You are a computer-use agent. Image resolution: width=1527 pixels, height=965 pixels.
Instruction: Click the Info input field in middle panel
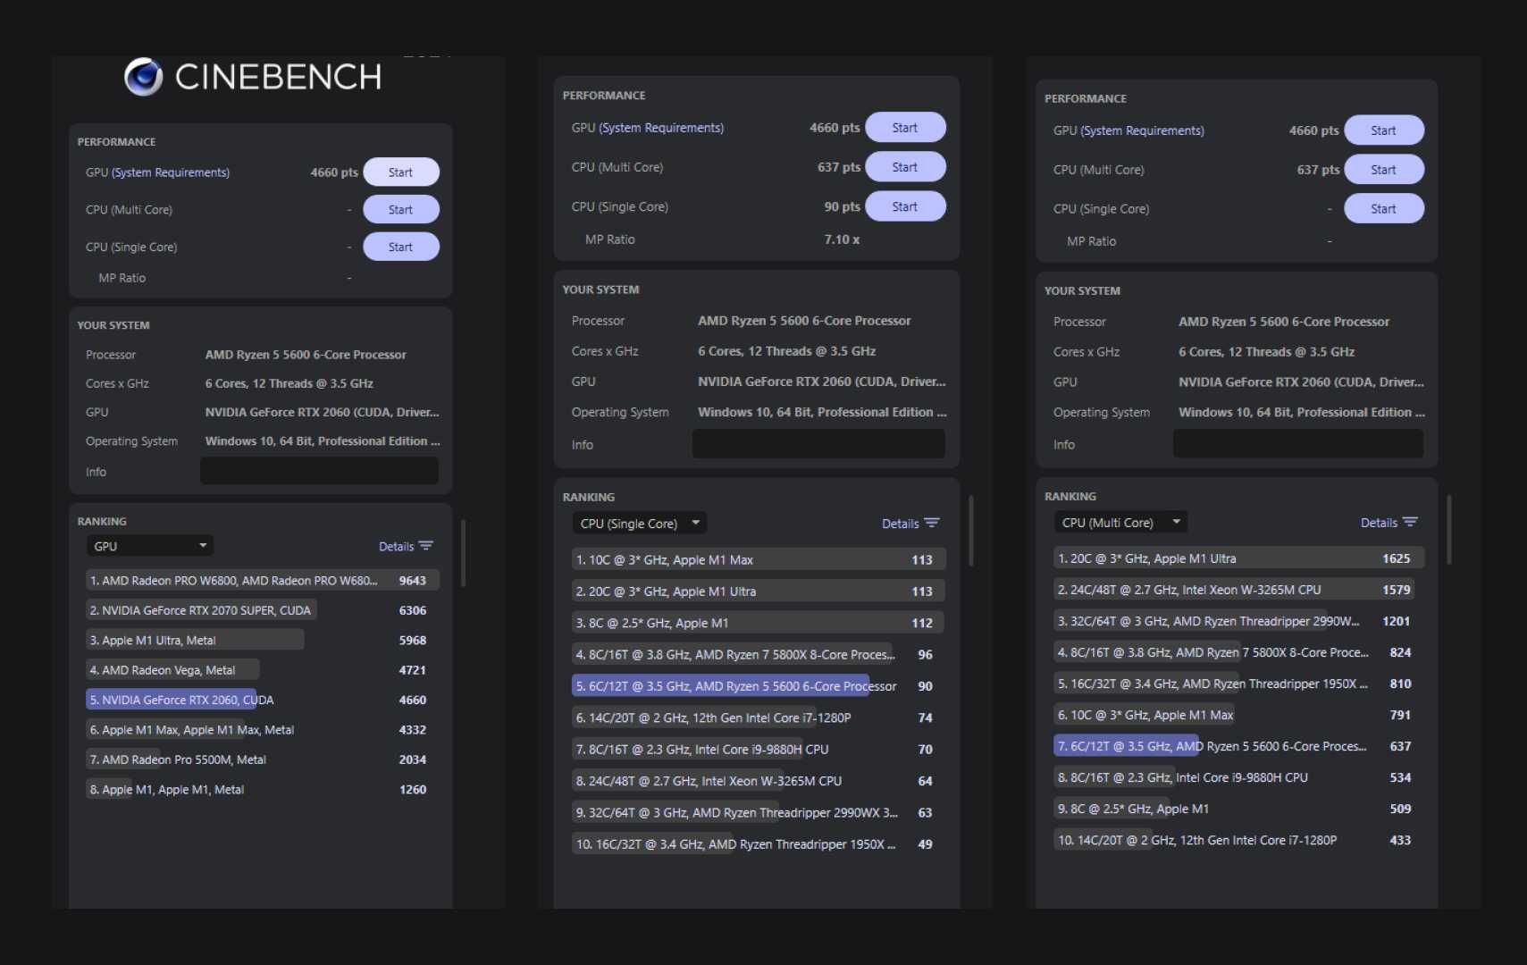click(x=818, y=444)
